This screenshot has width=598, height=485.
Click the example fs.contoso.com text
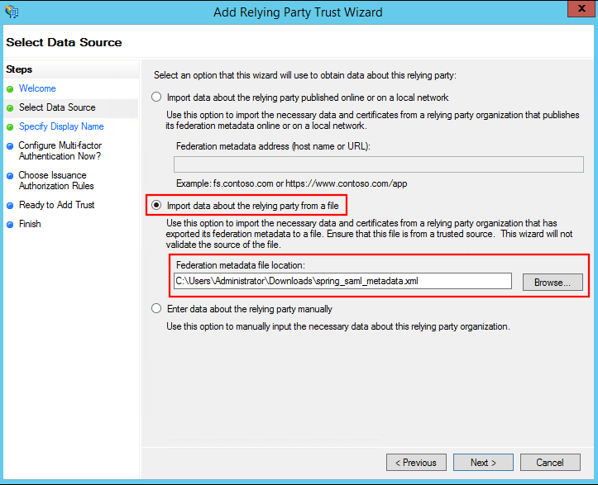tap(292, 183)
